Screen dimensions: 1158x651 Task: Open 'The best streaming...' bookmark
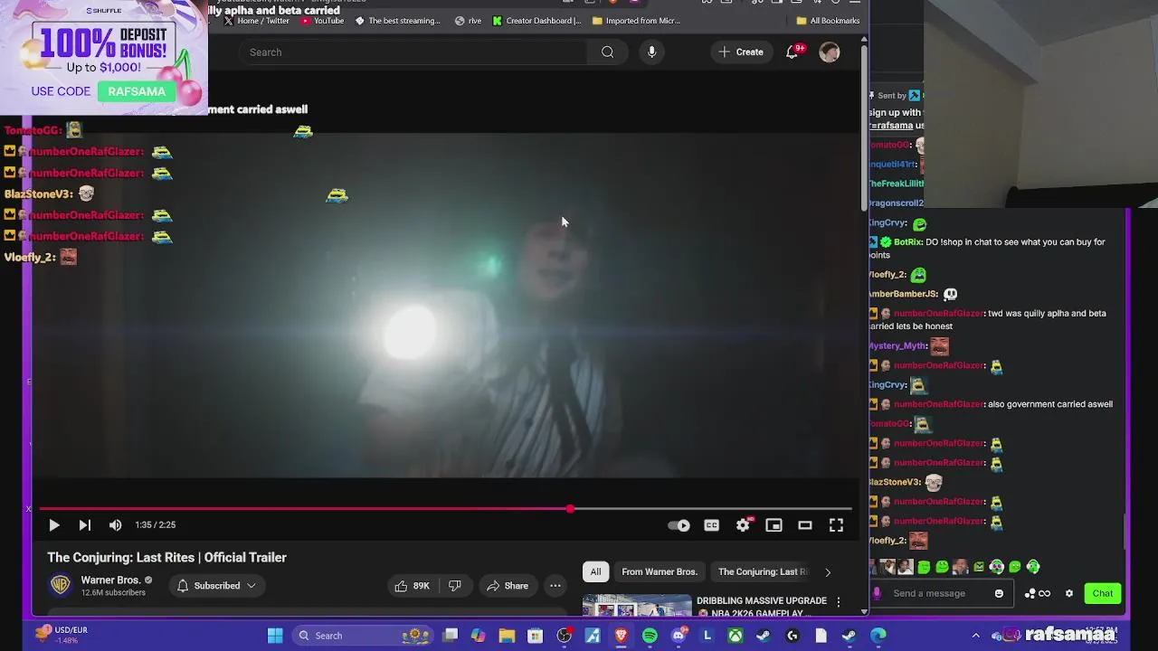click(398, 21)
